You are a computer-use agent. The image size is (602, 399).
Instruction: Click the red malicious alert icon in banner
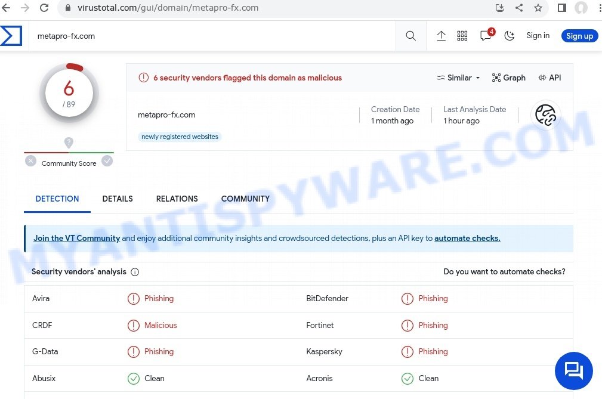click(144, 78)
